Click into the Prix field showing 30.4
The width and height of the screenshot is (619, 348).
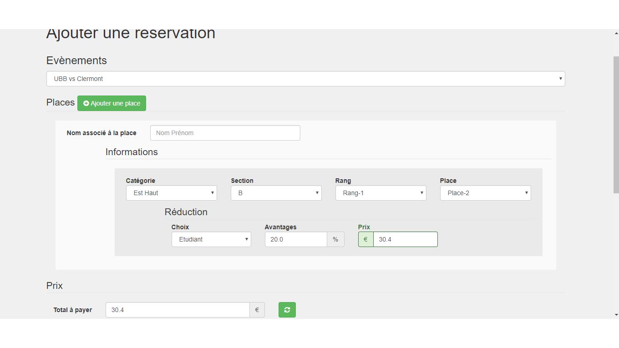coord(405,239)
